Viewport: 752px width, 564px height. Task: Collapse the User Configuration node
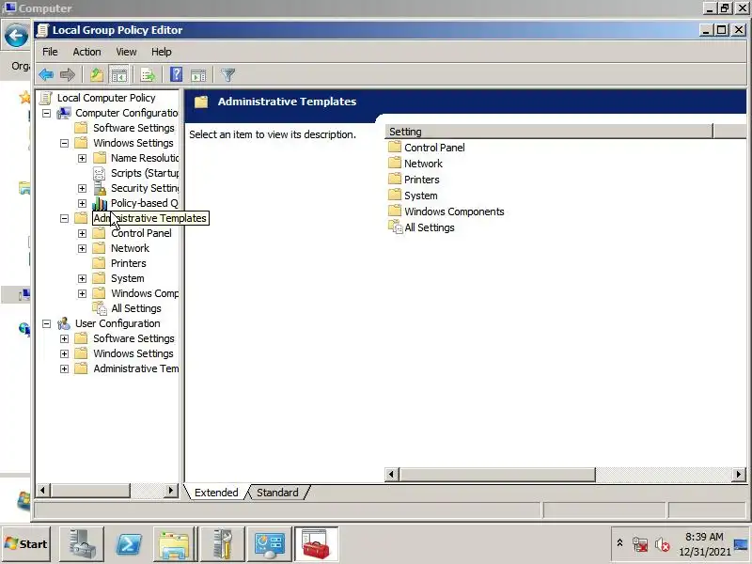point(46,323)
